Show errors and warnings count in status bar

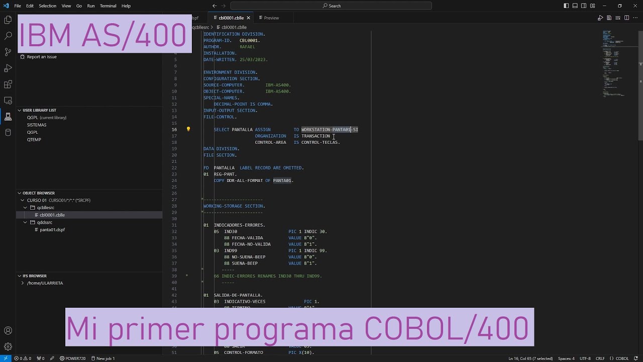coord(23,358)
